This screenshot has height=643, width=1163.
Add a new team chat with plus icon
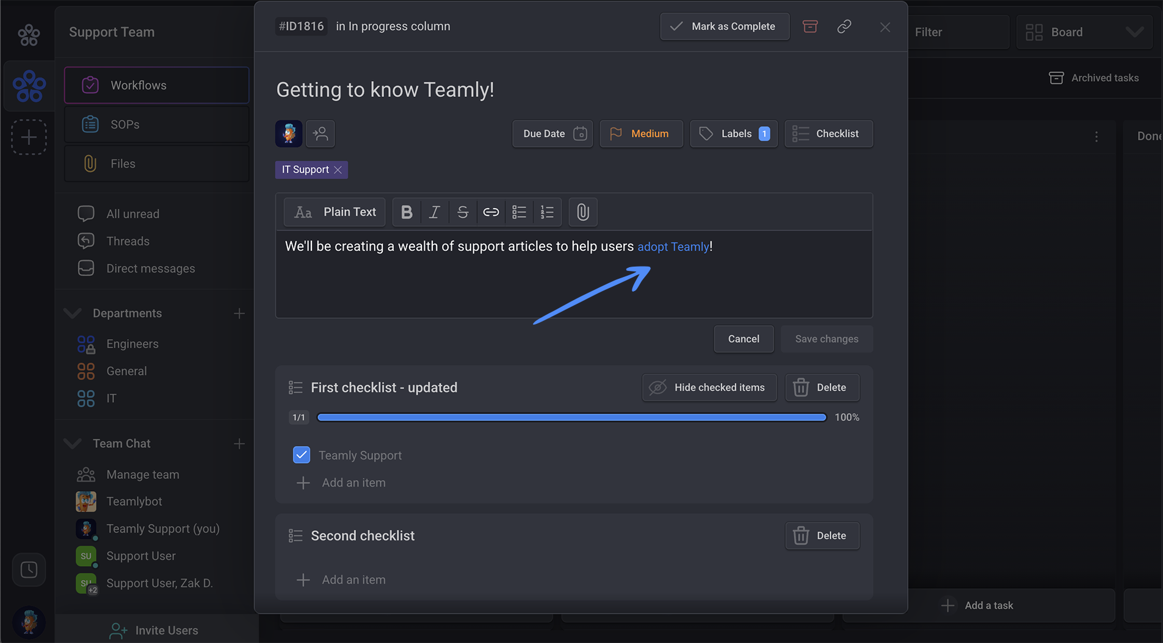pos(239,444)
